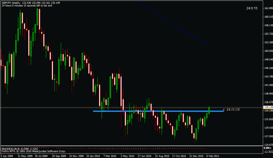Click the 27 Jun 2010 date label
Viewport: 273px width, 158px height.
(x=145, y=156)
